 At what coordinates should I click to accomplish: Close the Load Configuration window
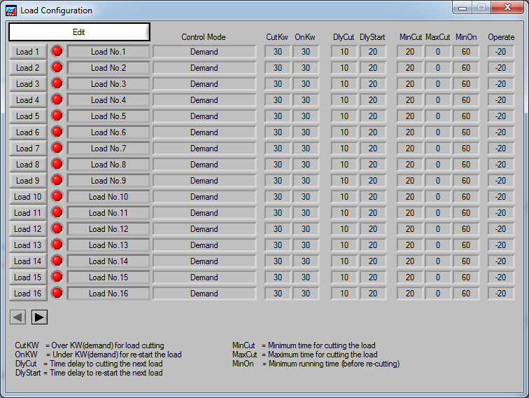pyautogui.click(x=507, y=7)
